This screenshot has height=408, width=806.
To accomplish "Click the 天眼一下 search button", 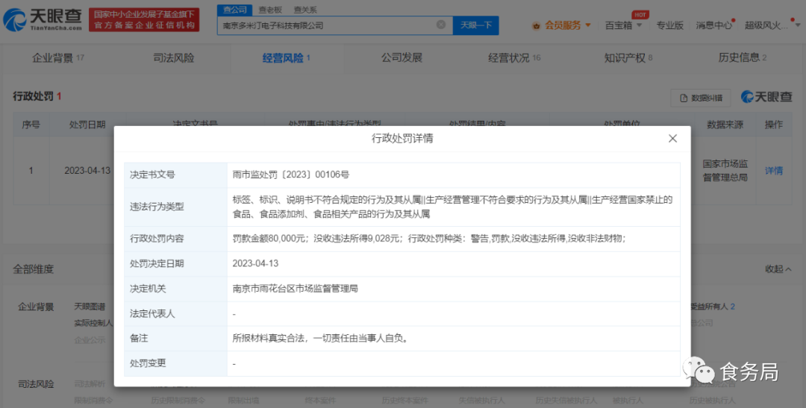I will tap(475, 25).
